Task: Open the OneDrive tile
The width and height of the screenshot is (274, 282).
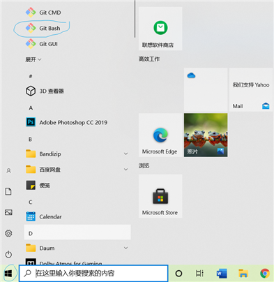Action: (206, 89)
